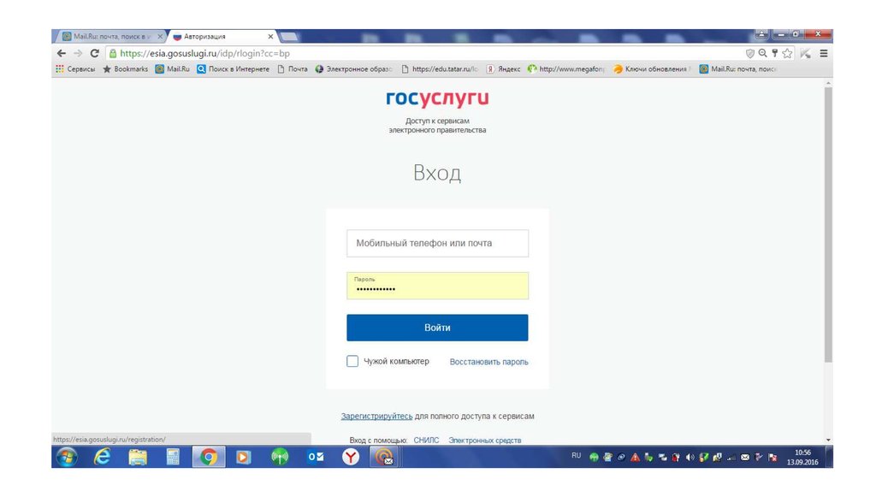Click the Восстановить пароль link
Viewport: 876px width, 491px height.
point(488,362)
